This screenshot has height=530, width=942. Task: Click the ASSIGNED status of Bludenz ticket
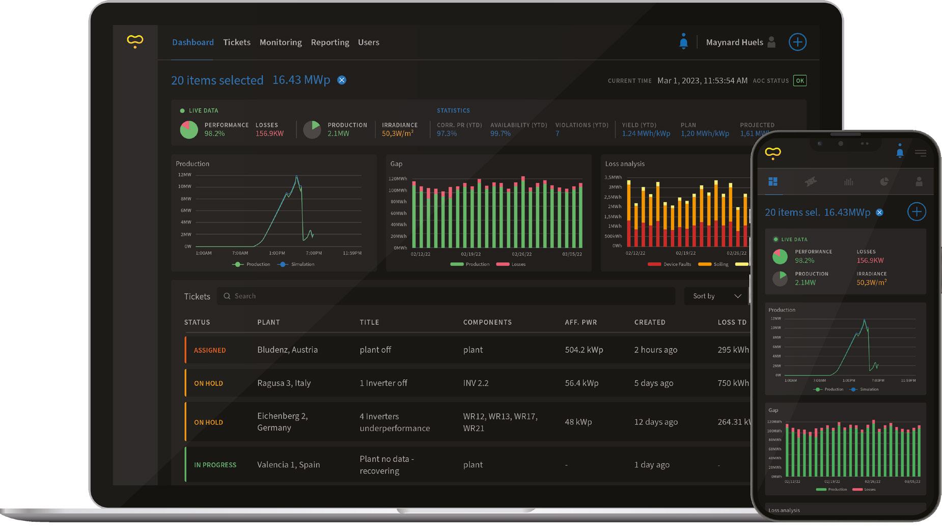point(210,350)
